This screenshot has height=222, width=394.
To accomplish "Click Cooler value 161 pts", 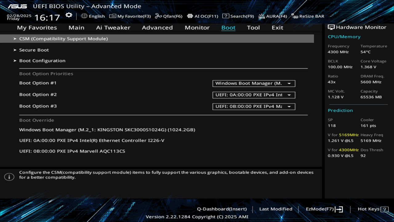I will (368, 126).
